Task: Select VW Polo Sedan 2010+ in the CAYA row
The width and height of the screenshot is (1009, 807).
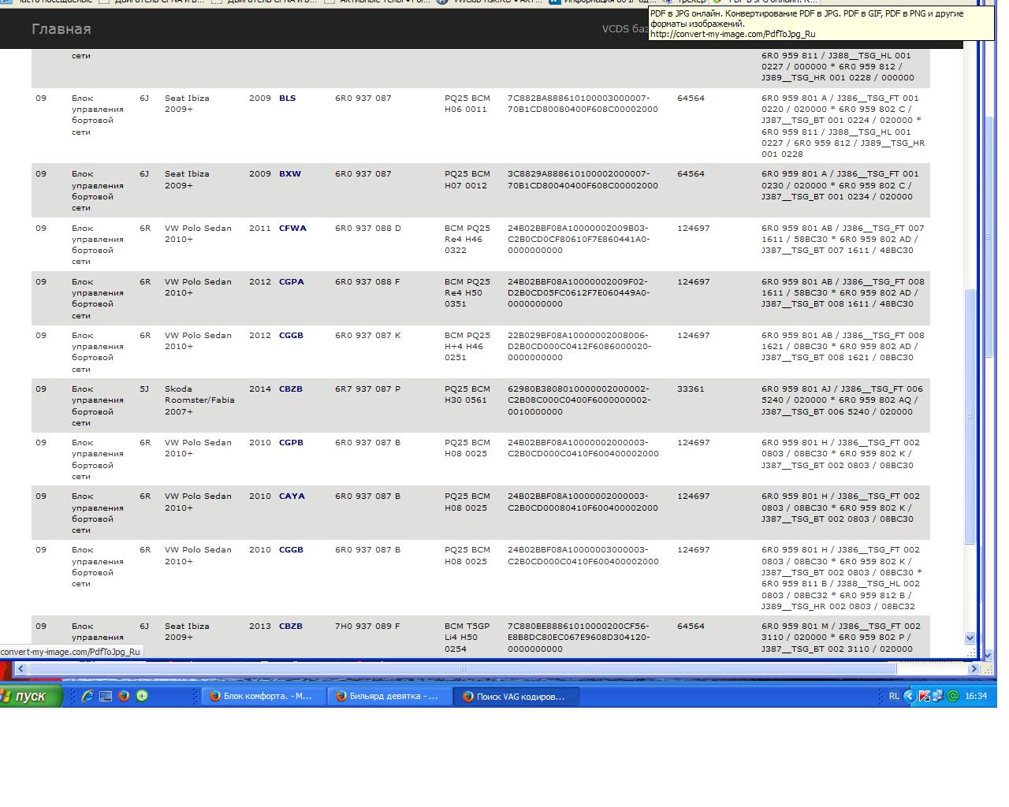Action: tap(198, 502)
